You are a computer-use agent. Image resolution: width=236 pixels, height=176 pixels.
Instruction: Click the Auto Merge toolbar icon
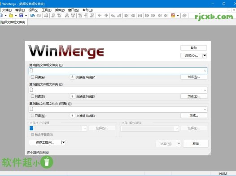140,16
